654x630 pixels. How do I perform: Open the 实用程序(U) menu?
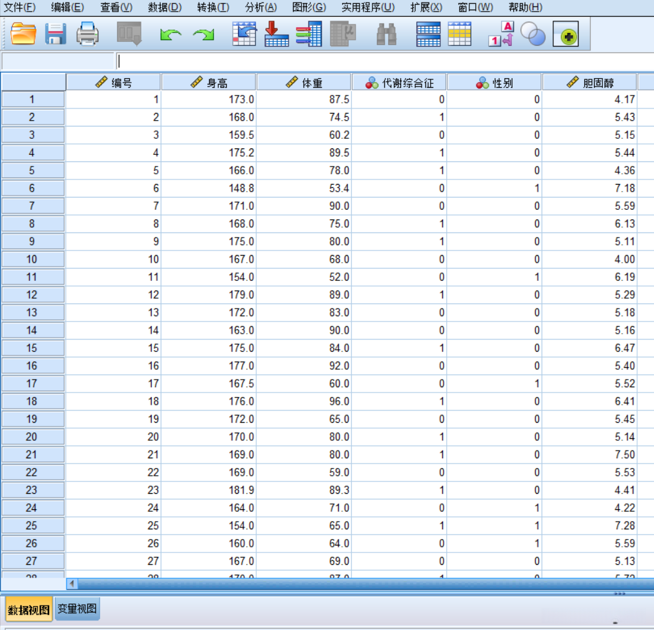tap(368, 7)
